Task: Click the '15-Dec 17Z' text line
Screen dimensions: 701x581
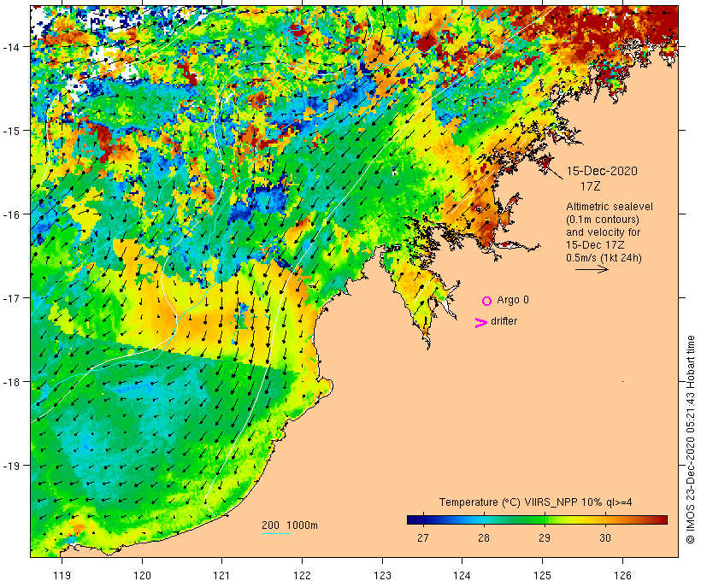Action: 595,245
